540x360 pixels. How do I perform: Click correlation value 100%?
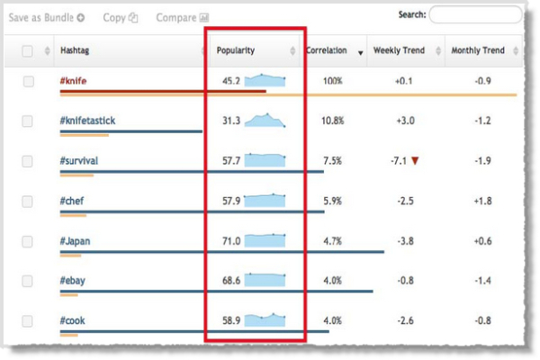333,81
